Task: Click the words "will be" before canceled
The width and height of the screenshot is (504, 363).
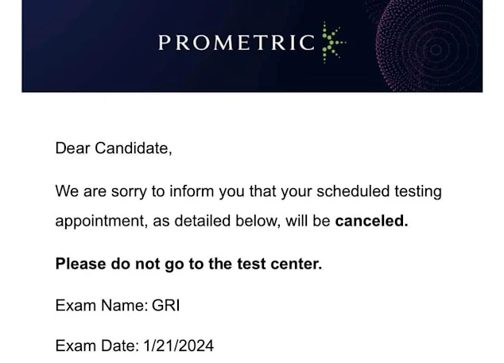Action: click(308, 221)
